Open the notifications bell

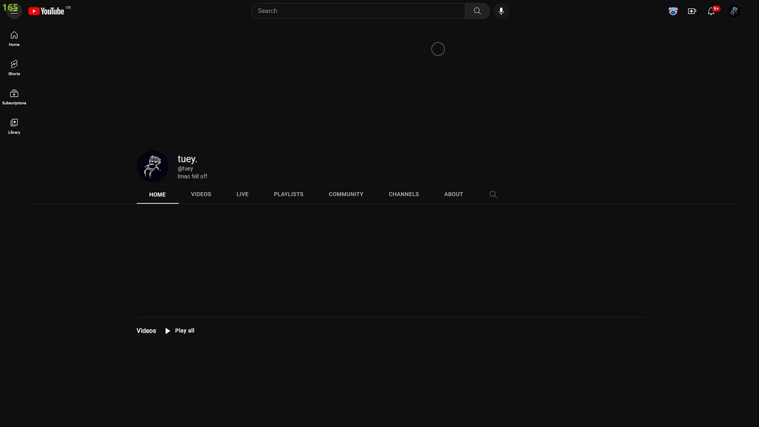pyautogui.click(x=712, y=11)
